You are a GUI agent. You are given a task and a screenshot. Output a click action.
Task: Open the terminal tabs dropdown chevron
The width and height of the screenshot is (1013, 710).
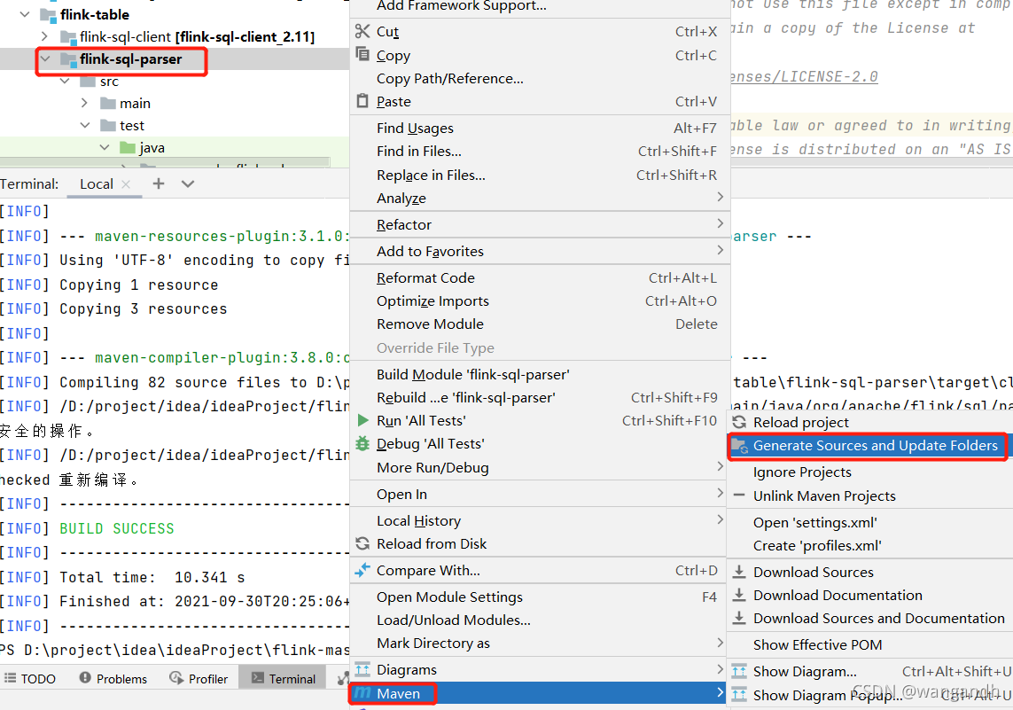[x=186, y=183]
